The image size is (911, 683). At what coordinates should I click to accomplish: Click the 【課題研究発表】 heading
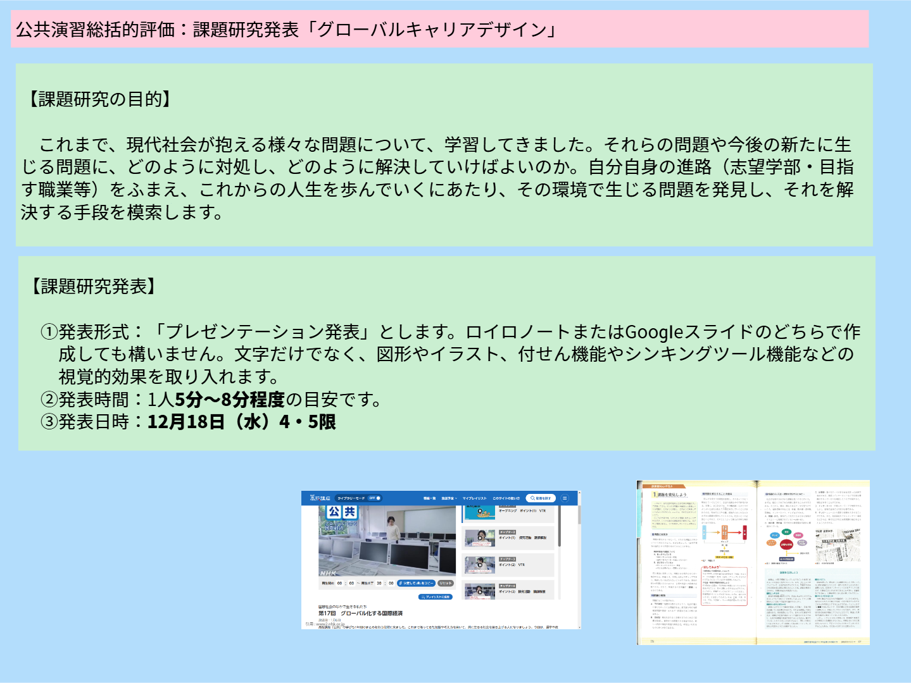pos(95,286)
